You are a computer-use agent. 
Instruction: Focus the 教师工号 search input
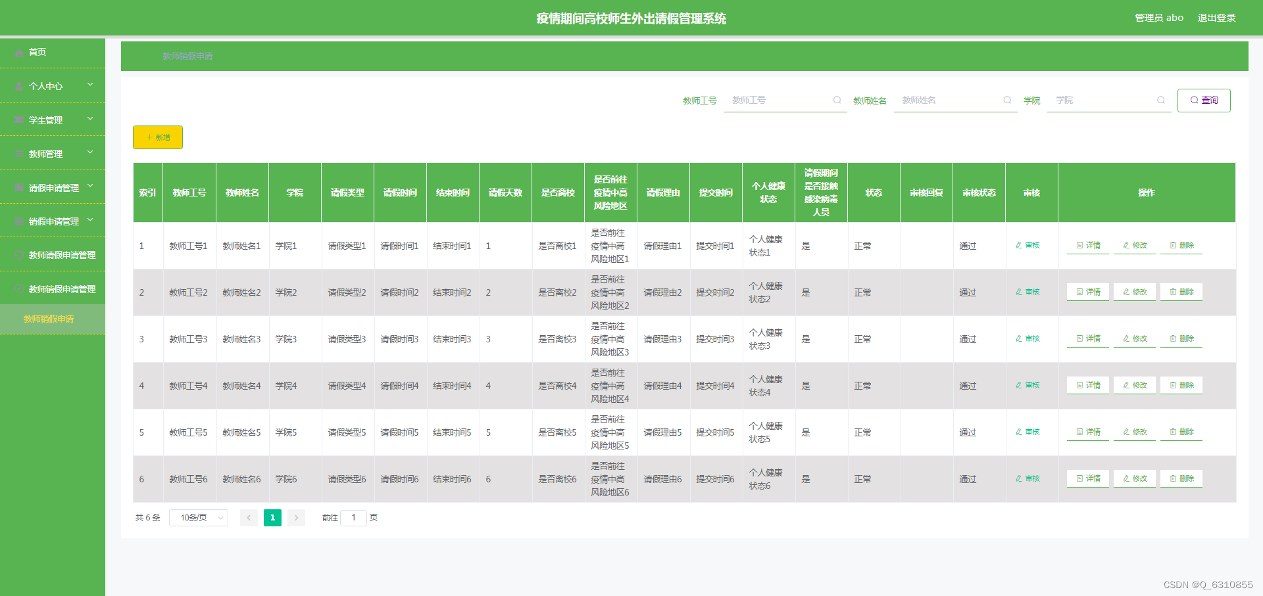pyautogui.click(x=785, y=101)
